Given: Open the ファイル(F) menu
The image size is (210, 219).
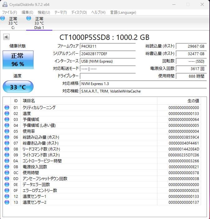Looking at the screenshot, I should tap(9, 12).
